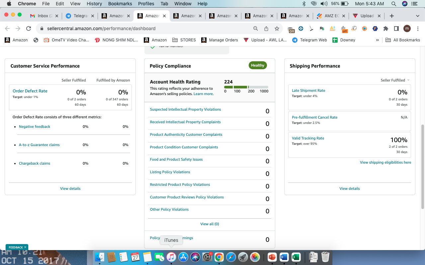Open the Chargeback claims link
This screenshot has height=265, width=425.
[x=35, y=163]
